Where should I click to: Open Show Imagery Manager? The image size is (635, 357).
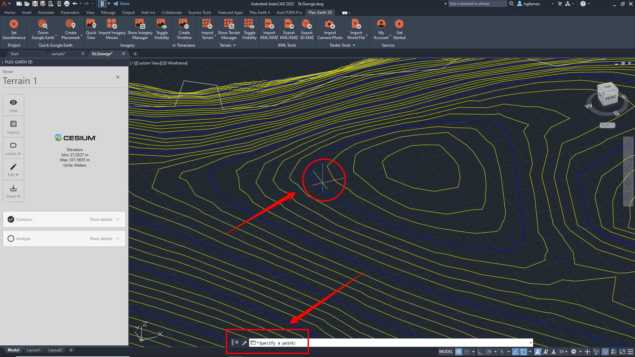coord(140,29)
